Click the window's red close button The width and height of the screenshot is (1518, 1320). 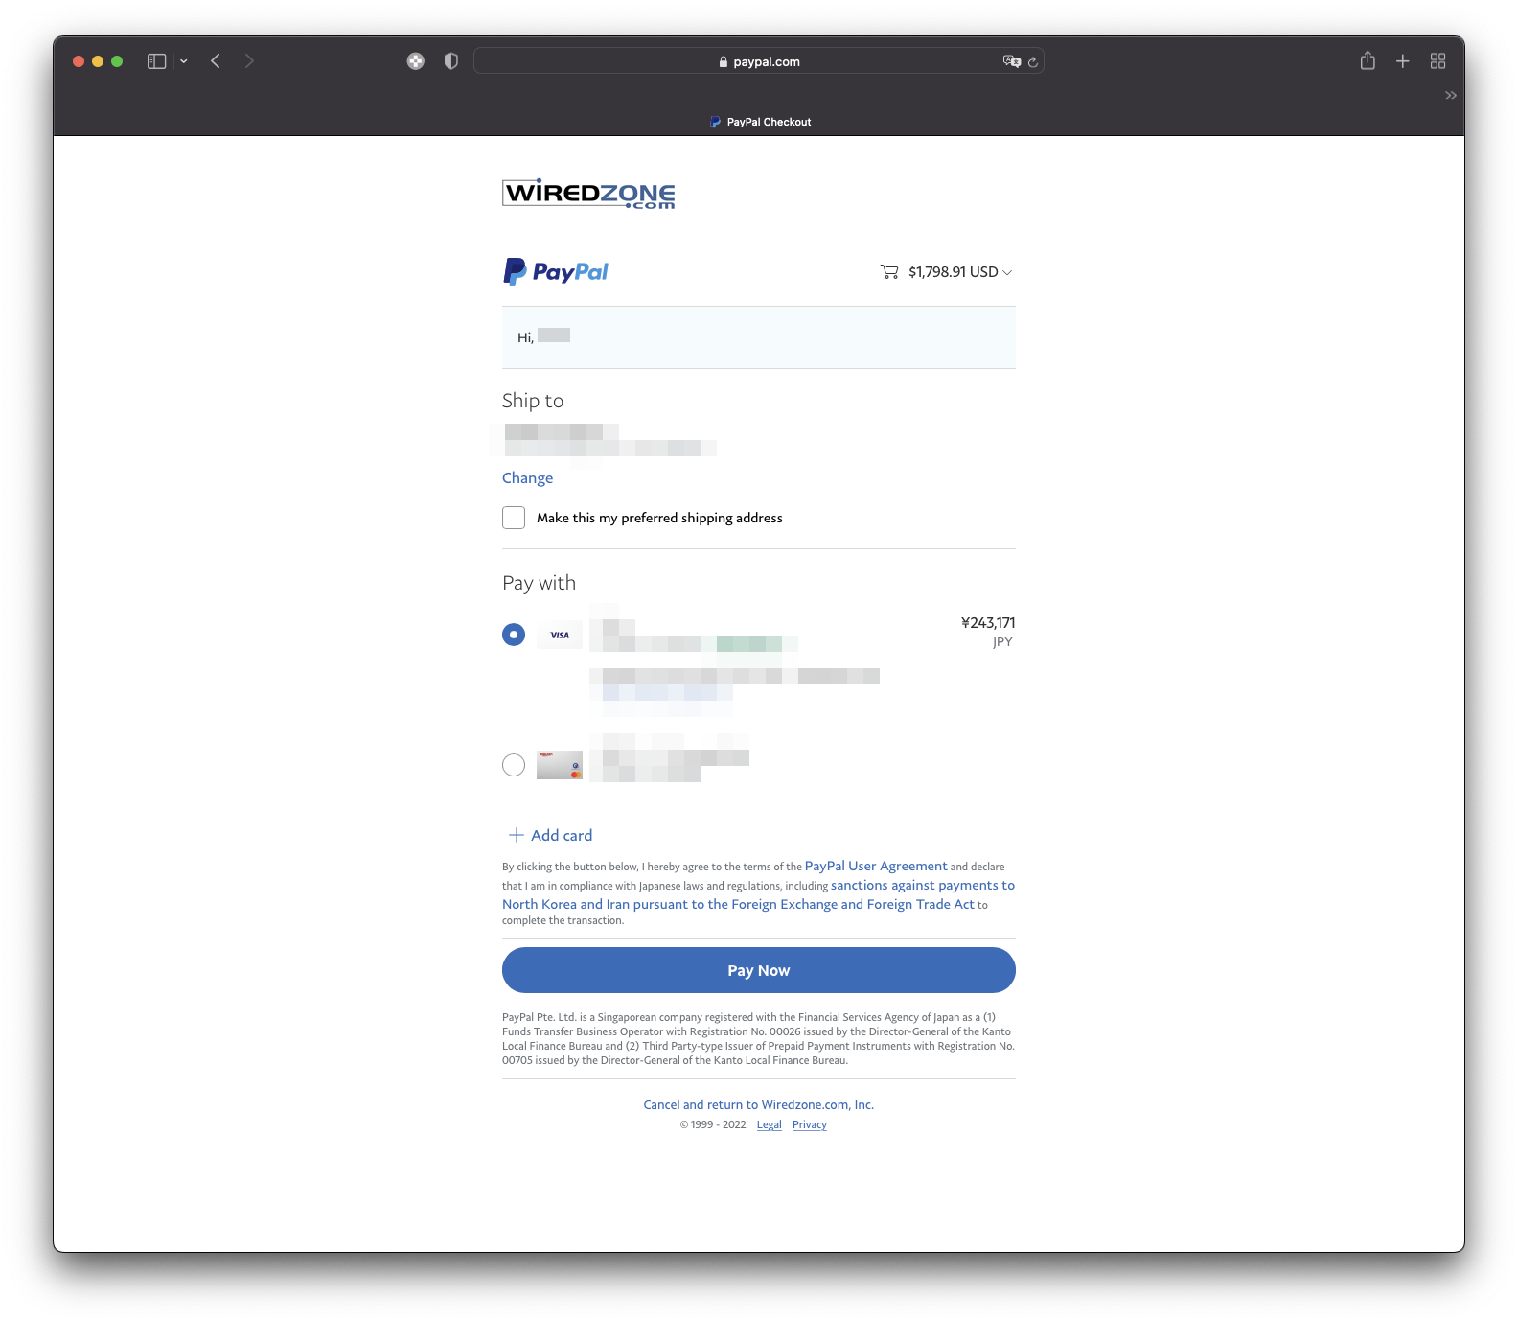(79, 61)
